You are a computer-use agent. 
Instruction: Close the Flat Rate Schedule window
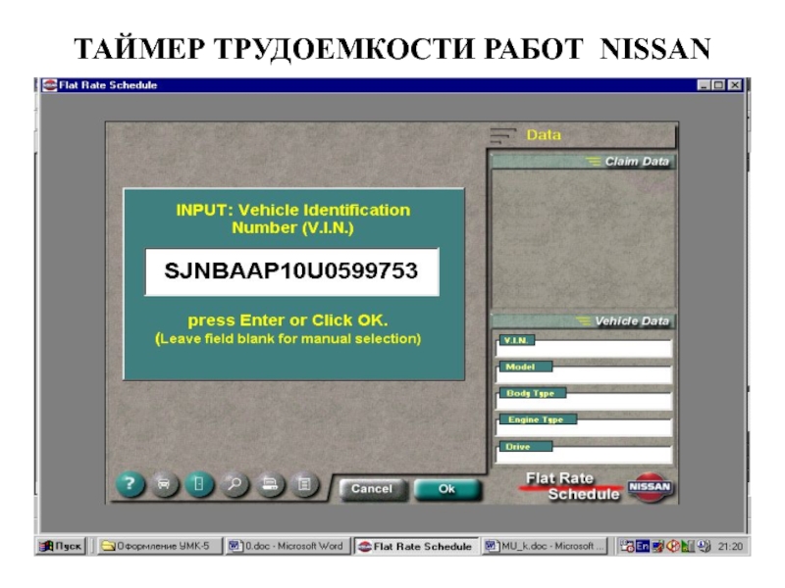pos(734,85)
